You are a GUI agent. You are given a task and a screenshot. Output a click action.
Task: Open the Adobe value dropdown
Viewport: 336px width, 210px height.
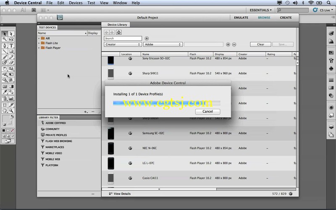click(163, 45)
